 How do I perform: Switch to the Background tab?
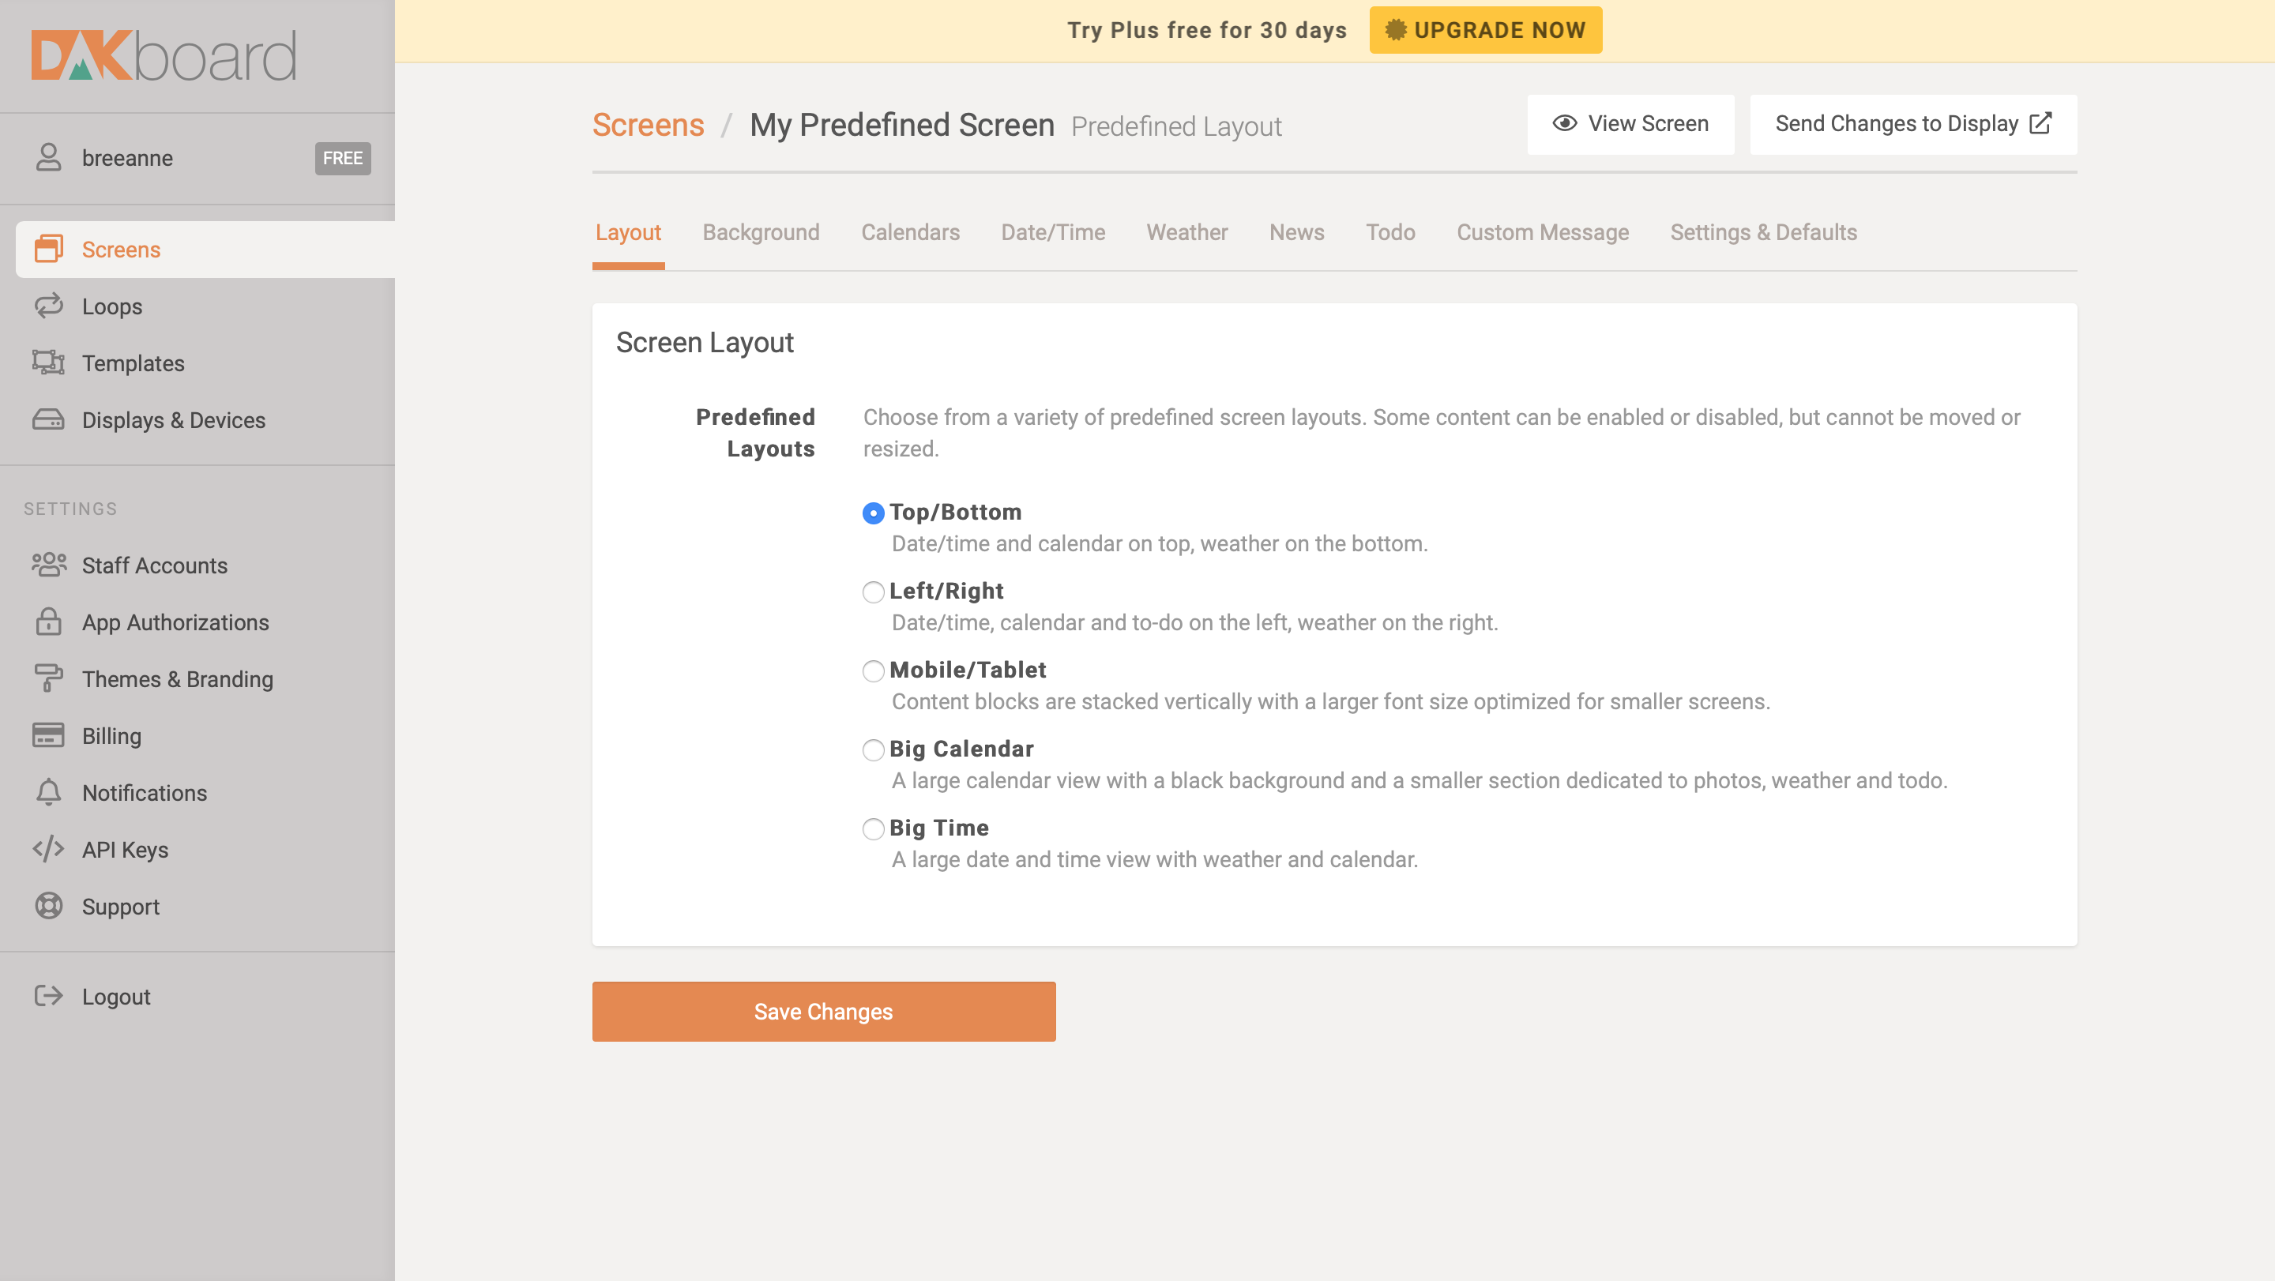[761, 232]
